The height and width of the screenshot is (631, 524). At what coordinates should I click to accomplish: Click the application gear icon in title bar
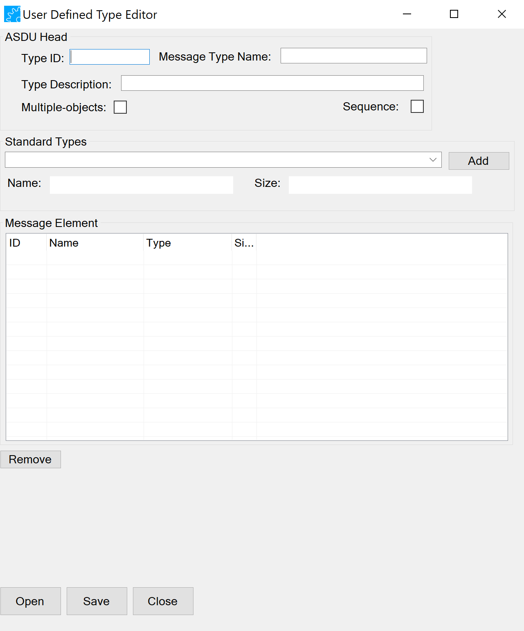pos(12,14)
